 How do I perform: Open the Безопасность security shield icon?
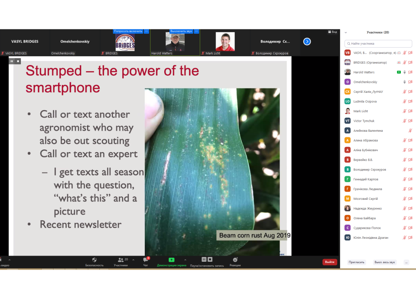coord(94,260)
